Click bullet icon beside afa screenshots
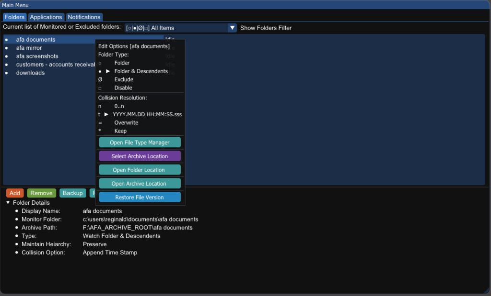The height and width of the screenshot is (296, 491). click(6, 56)
